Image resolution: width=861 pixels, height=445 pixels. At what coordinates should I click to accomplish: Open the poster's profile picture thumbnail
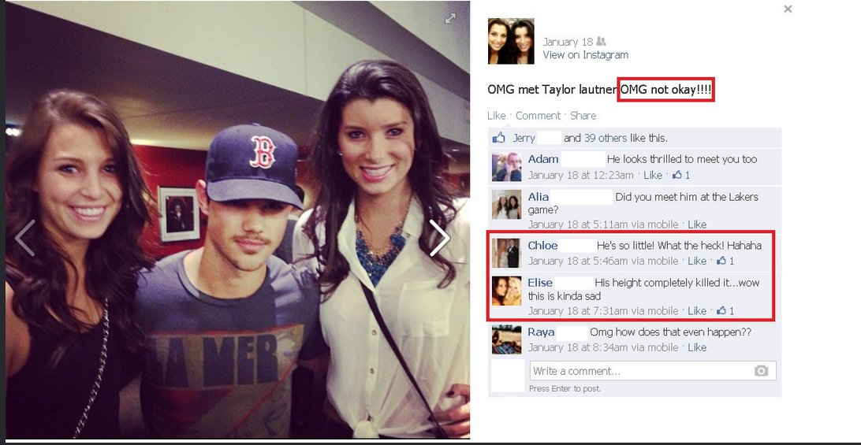pos(511,41)
